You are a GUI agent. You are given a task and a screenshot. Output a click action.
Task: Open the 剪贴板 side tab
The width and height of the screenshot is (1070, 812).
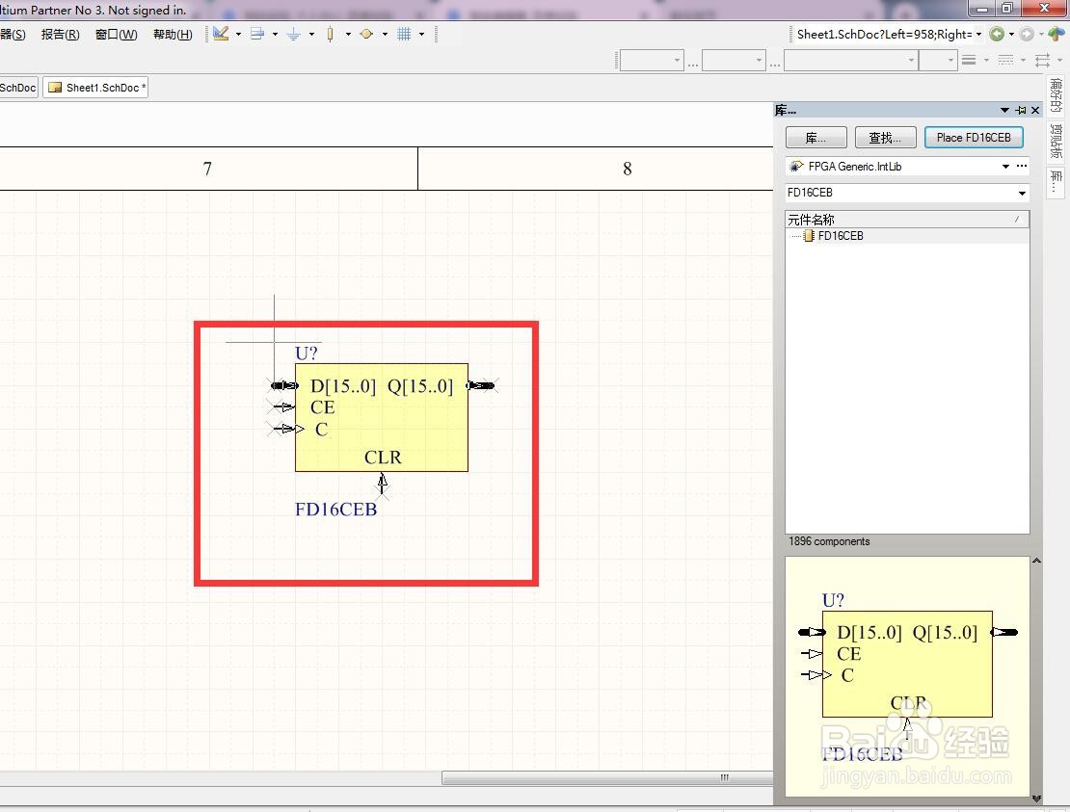click(x=1057, y=142)
